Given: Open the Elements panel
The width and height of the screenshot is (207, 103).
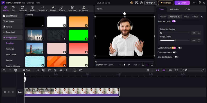Looking at the screenshot, I should (x=23, y=9).
